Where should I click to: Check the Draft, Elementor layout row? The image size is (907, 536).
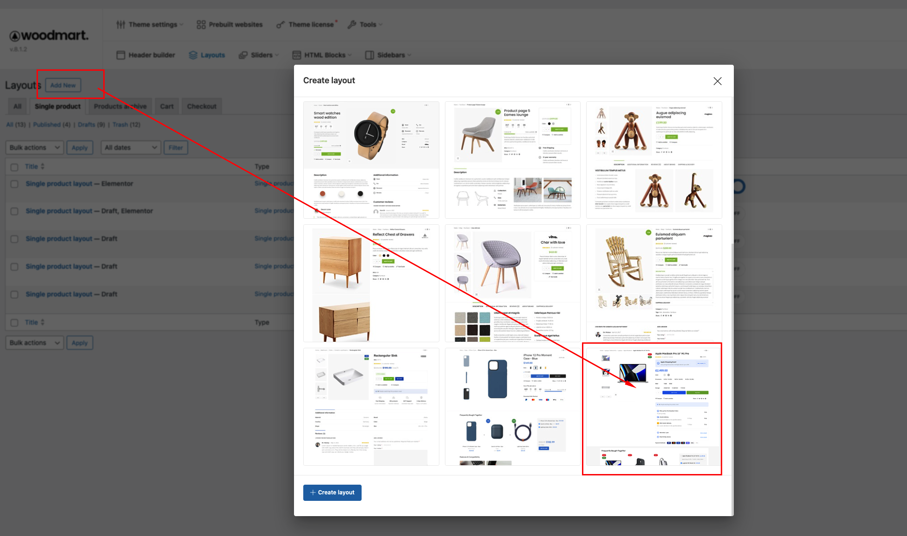(14, 211)
